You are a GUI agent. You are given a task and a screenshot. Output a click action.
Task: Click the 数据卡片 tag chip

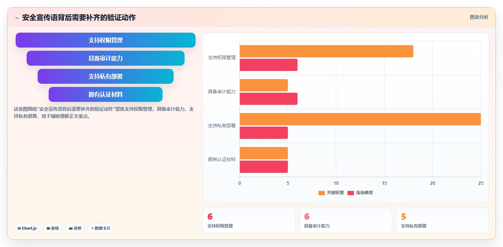pos(101,228)
